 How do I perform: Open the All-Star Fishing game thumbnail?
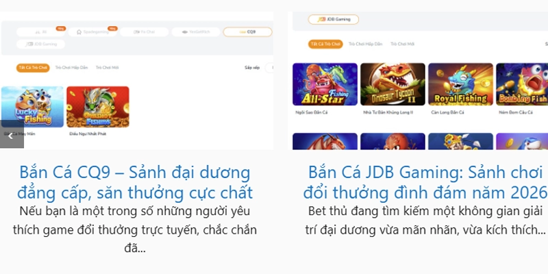coord(325,84)
